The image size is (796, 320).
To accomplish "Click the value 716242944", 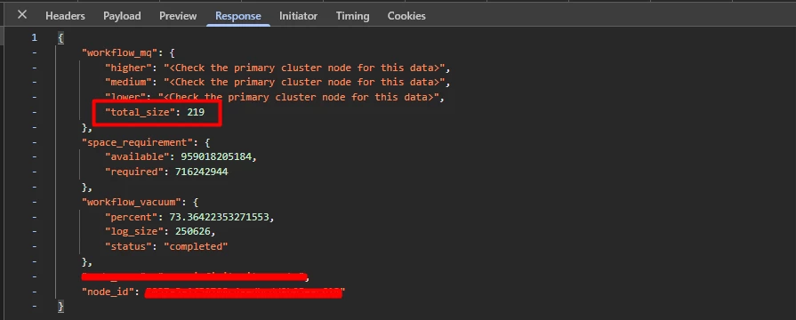I will 202,172.
